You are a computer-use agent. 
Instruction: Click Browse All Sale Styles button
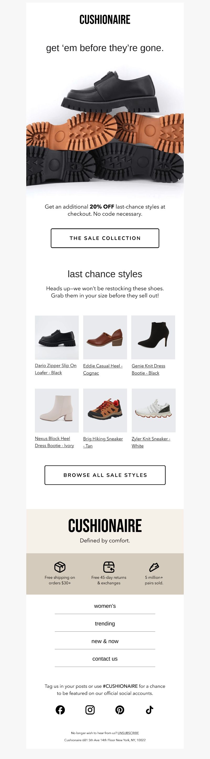105,475
